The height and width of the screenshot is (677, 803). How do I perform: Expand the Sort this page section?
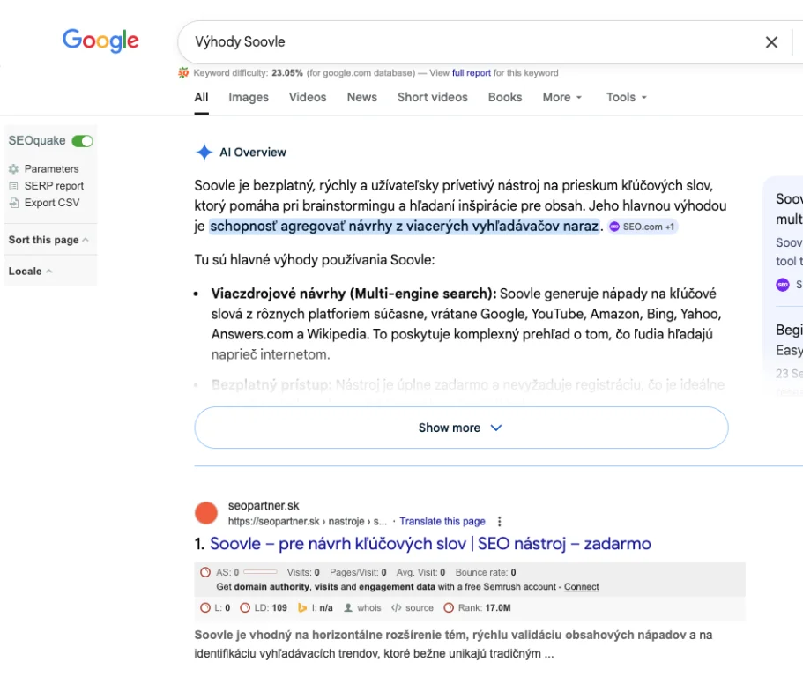pyautogui.click(x=48, y=240)
